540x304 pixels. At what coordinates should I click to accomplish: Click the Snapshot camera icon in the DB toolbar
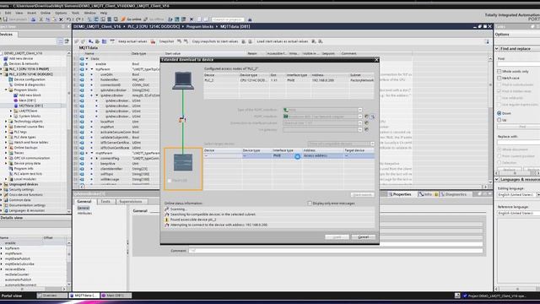tap(154, 41)
